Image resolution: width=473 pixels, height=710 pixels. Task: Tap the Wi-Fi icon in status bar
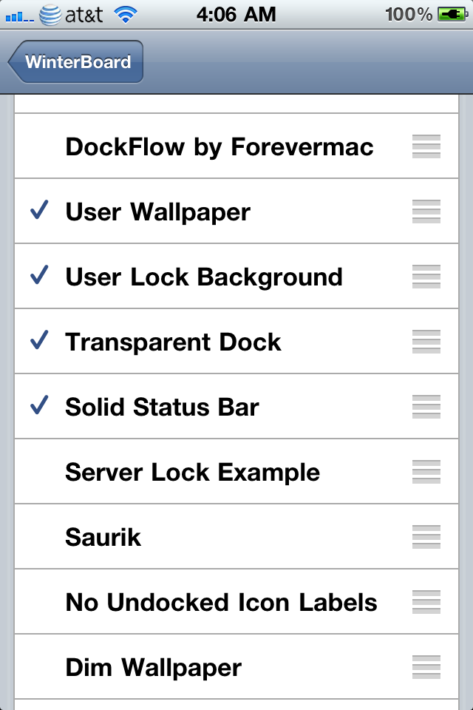[x=126, y=15]
